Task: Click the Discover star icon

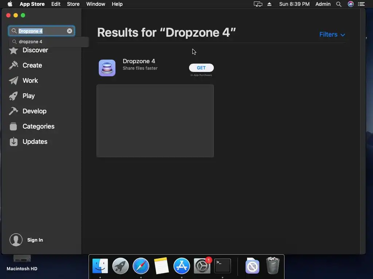Action: click(x=13, y=50)
